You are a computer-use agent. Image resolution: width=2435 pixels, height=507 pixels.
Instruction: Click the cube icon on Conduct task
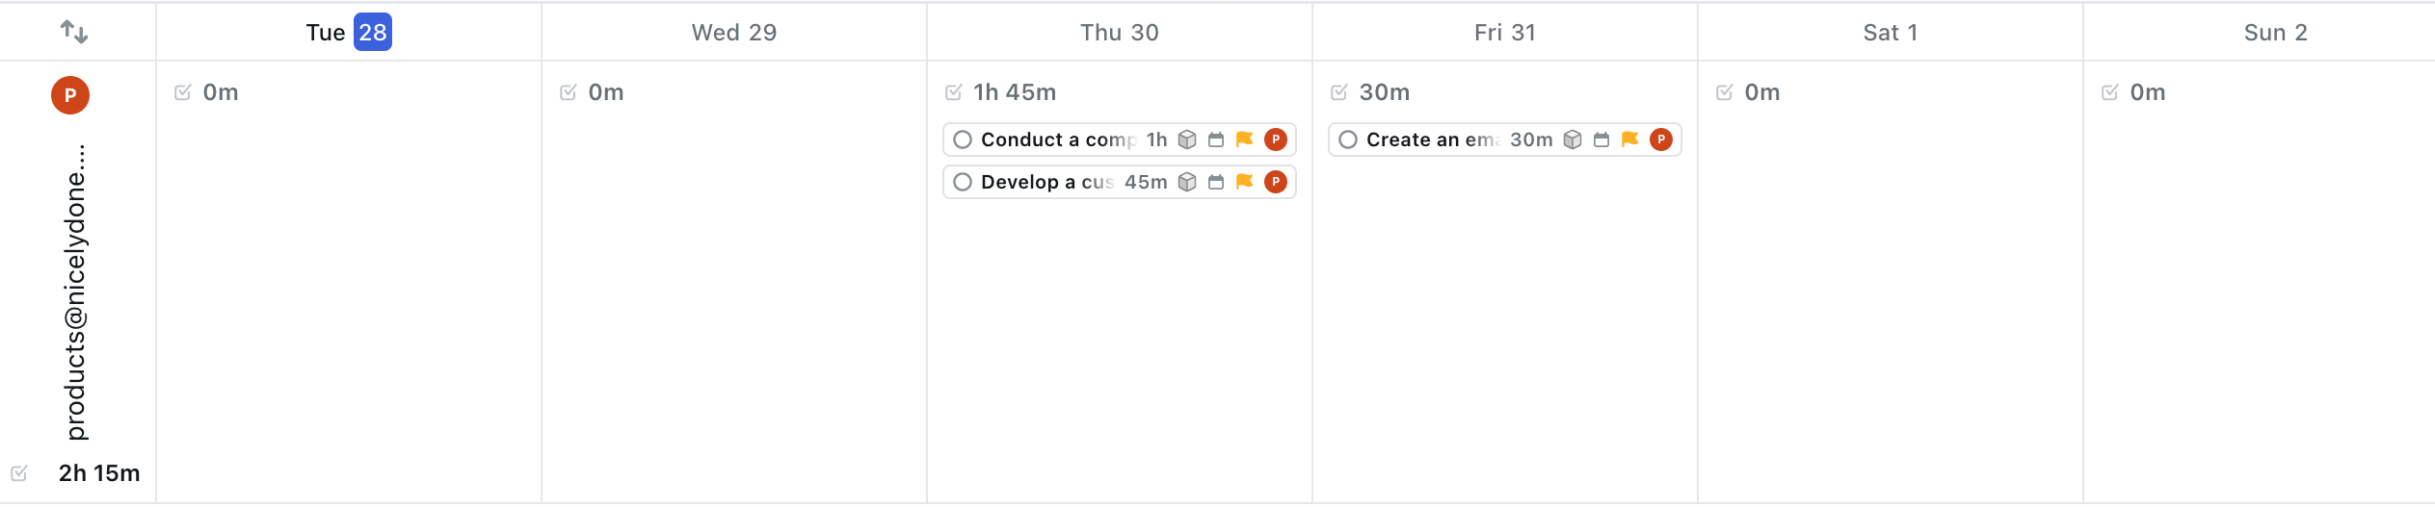(1187, 139)
